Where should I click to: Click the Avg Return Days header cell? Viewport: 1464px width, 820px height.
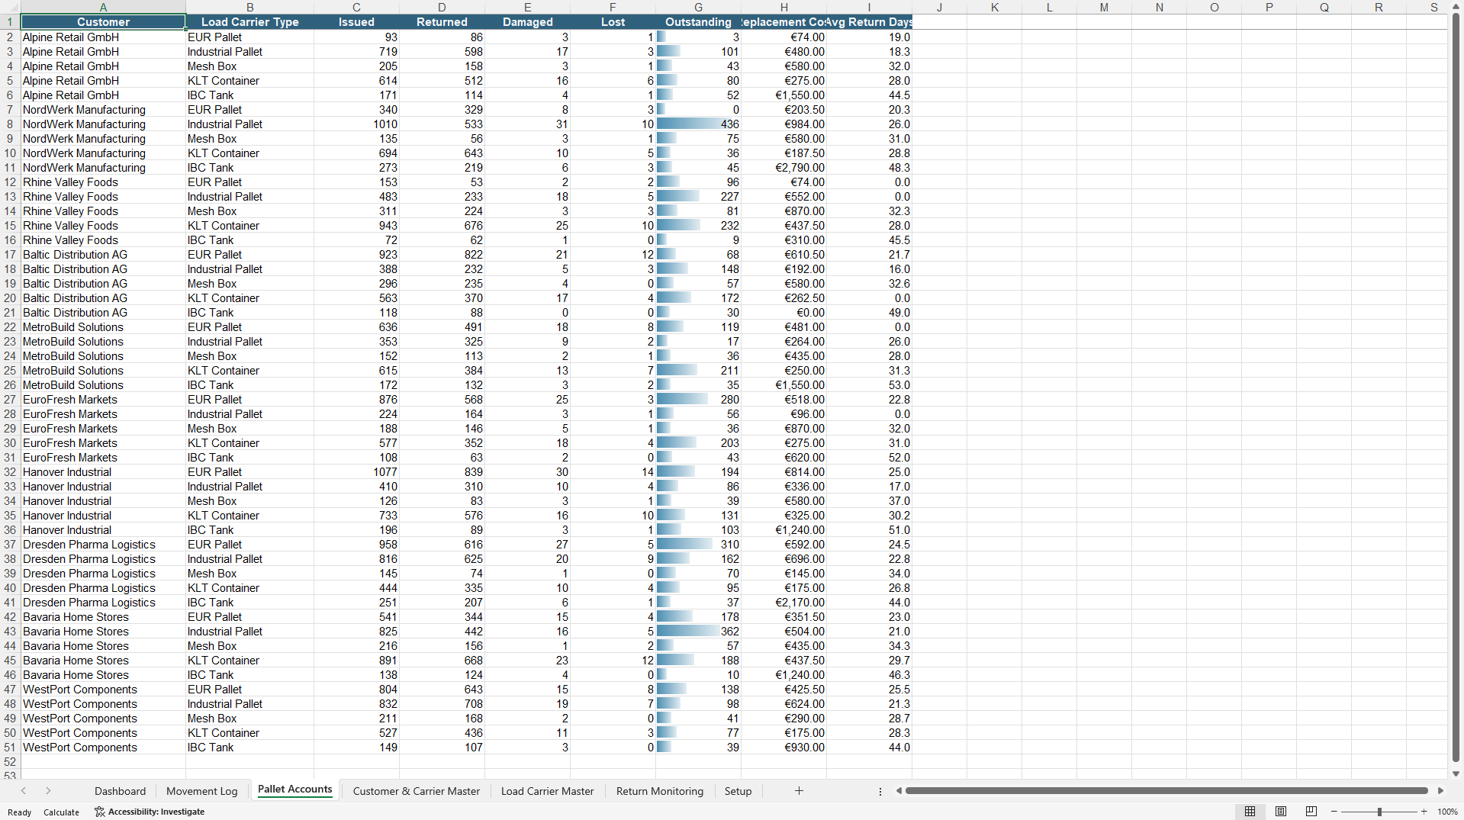pyautogui.click(x=869, y=22)
